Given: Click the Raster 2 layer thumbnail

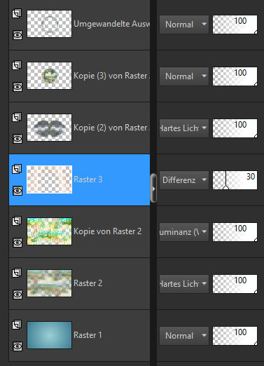Looking at the screenshot, I should coord(49,283).
